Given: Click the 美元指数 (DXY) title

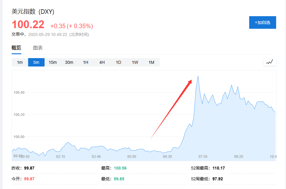Looking at the screenshot, I should [33, 12].
